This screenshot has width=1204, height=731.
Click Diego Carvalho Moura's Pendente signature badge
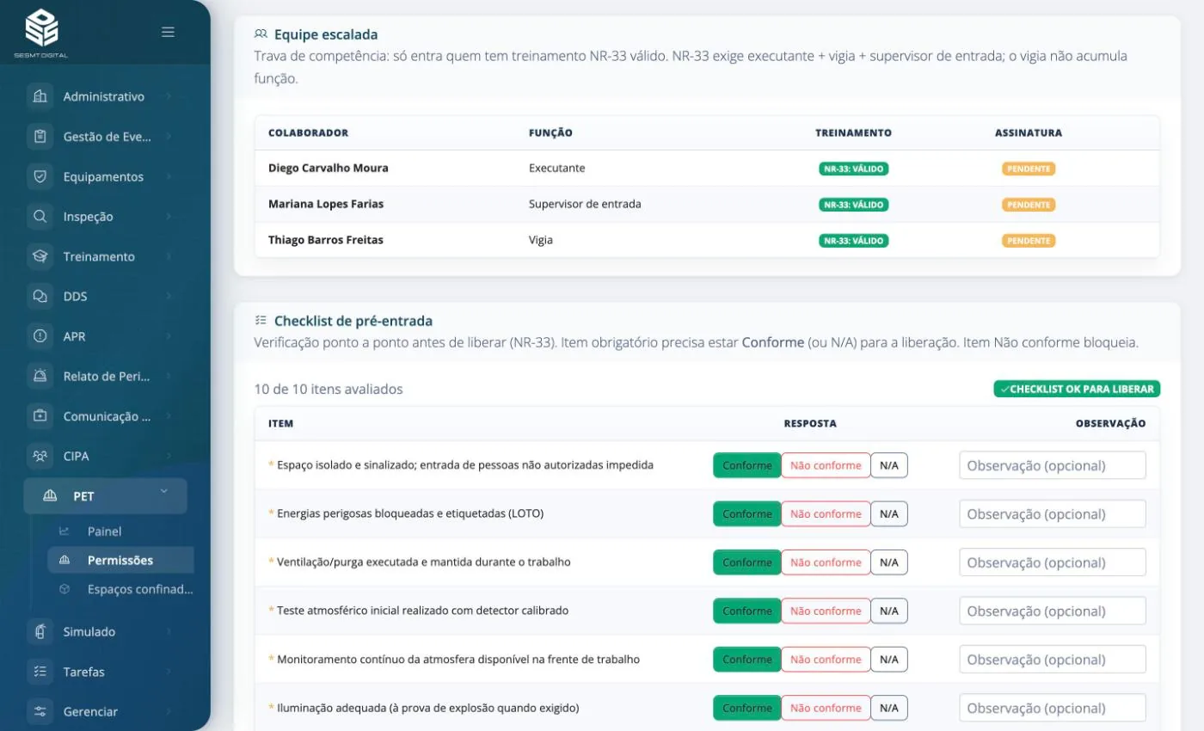[1029, 169]
